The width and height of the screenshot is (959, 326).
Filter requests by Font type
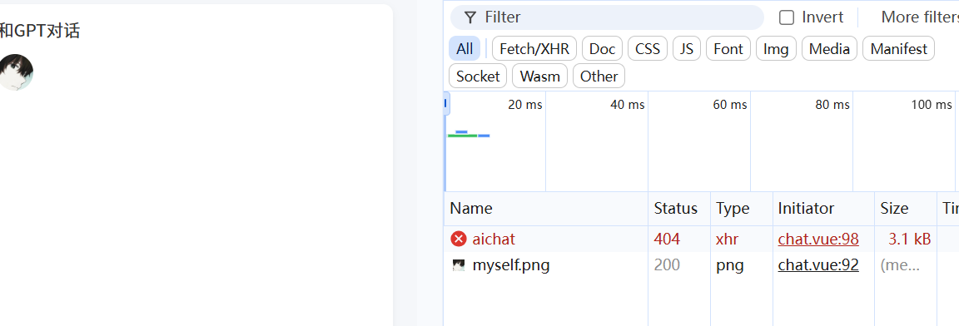tap(728, 49)
